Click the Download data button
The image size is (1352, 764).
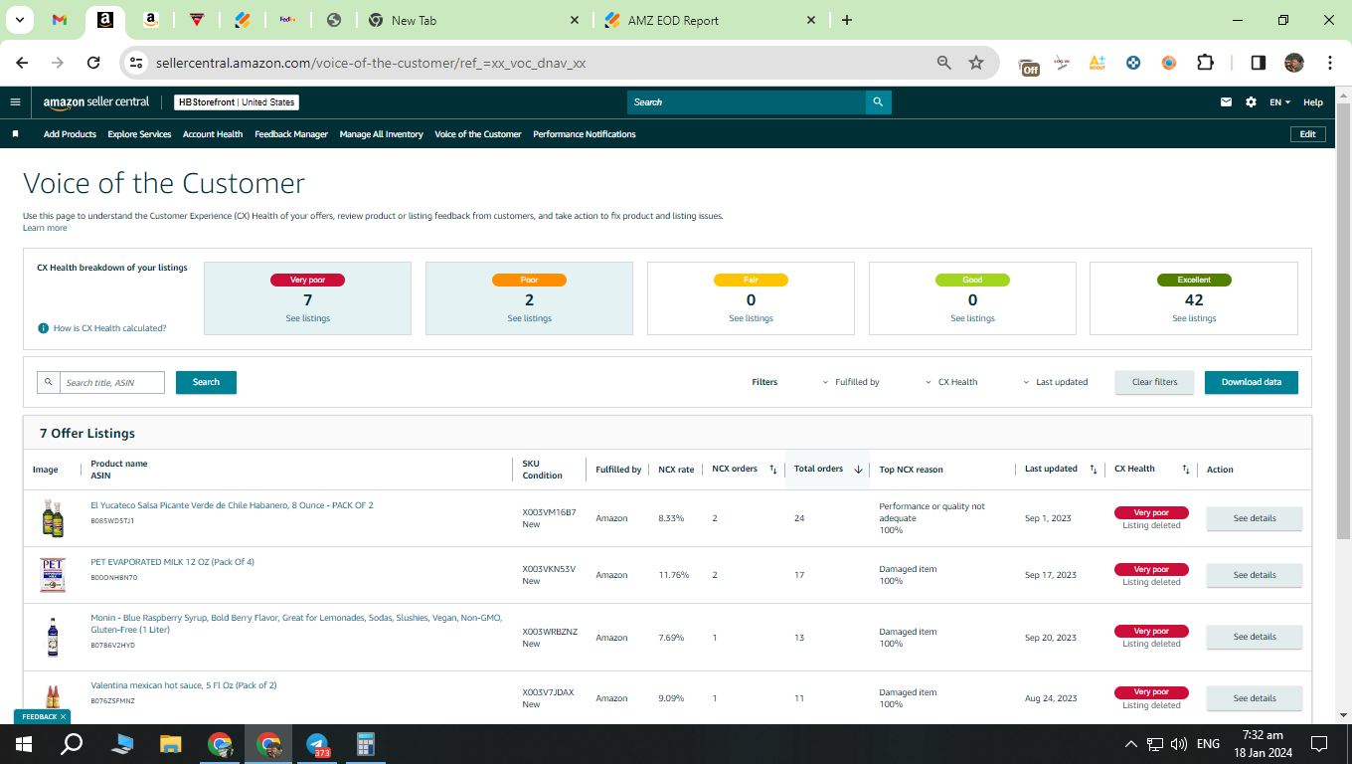1252,382
